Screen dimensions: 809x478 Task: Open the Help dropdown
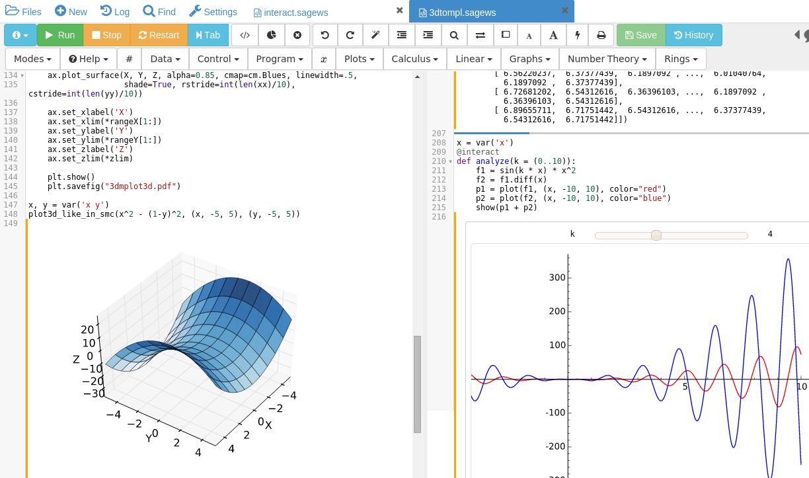click(89, 59)
